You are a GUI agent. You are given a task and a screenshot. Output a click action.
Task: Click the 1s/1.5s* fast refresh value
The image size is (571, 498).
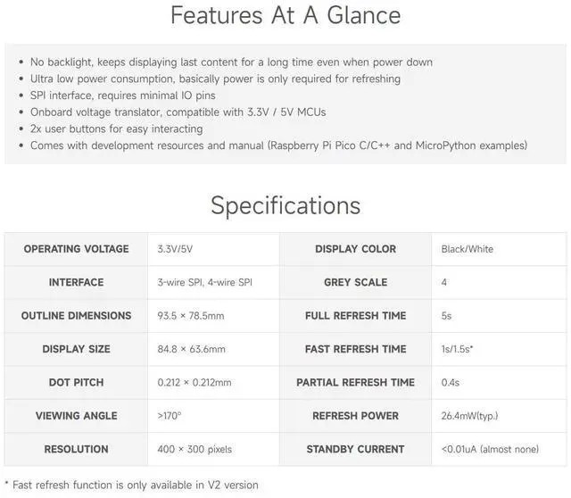click(457, 349)
